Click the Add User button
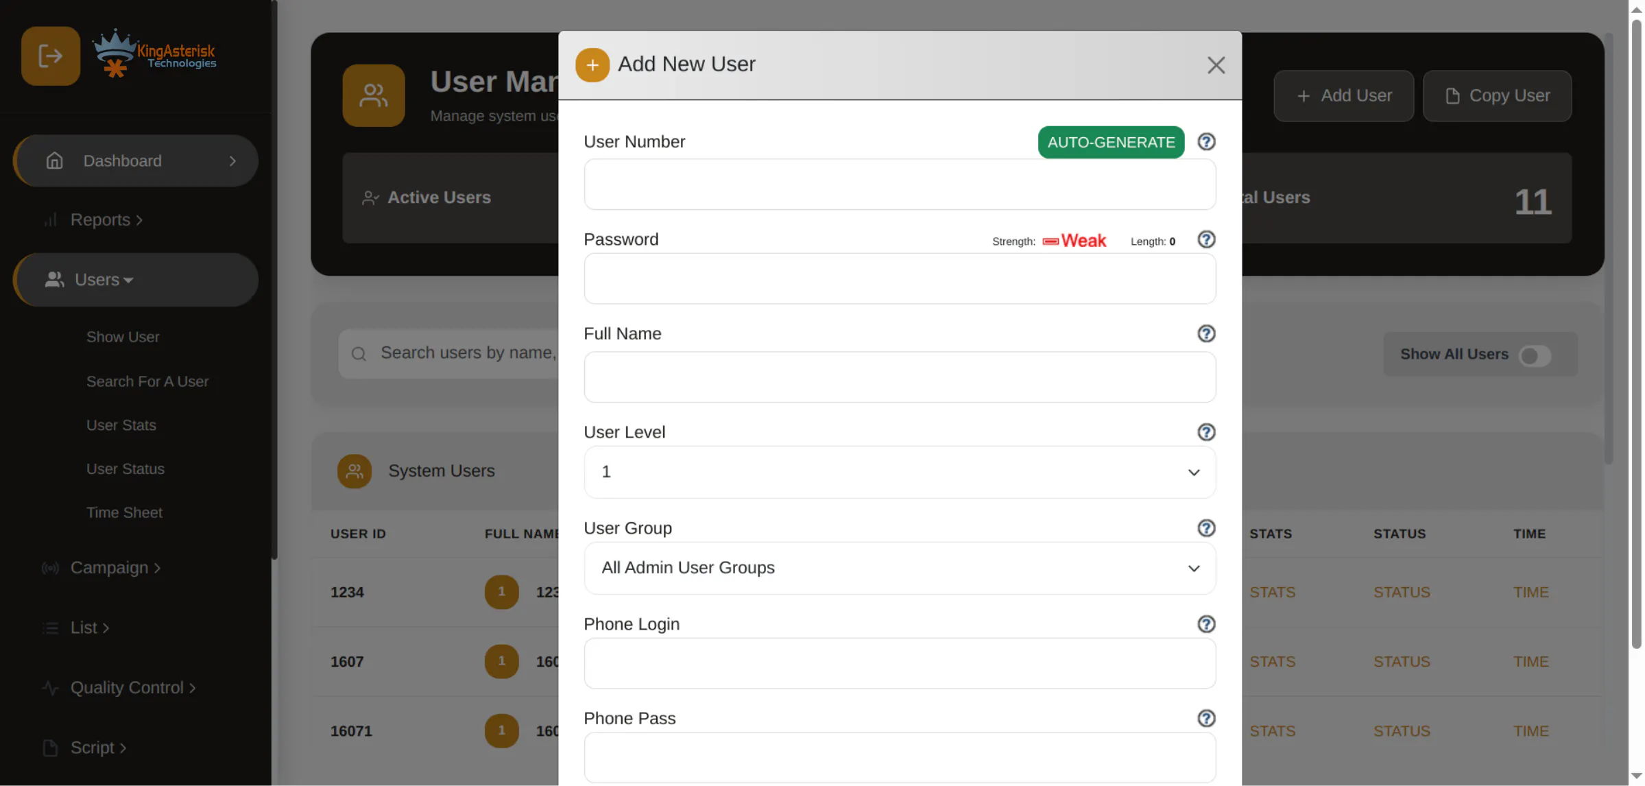 click(1343, 95)
